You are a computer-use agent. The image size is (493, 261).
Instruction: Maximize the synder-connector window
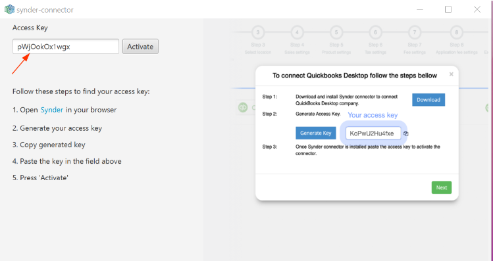click(x=448, y=9)
